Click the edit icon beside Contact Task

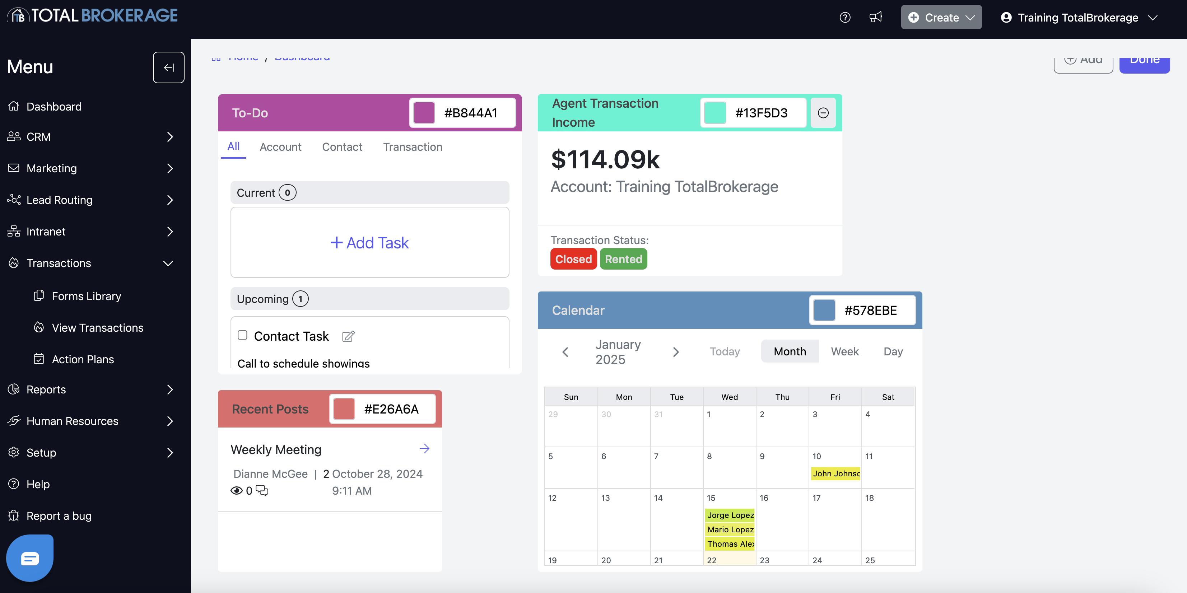pos(348,336)
